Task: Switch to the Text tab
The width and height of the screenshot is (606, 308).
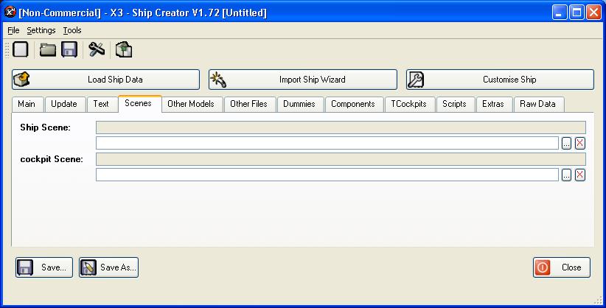Action: coord(101,104)
